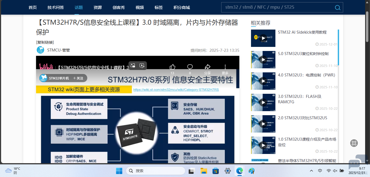The image size is (370, 177).
Task: Open Task View on taskbar
Action: pos(192,171)
